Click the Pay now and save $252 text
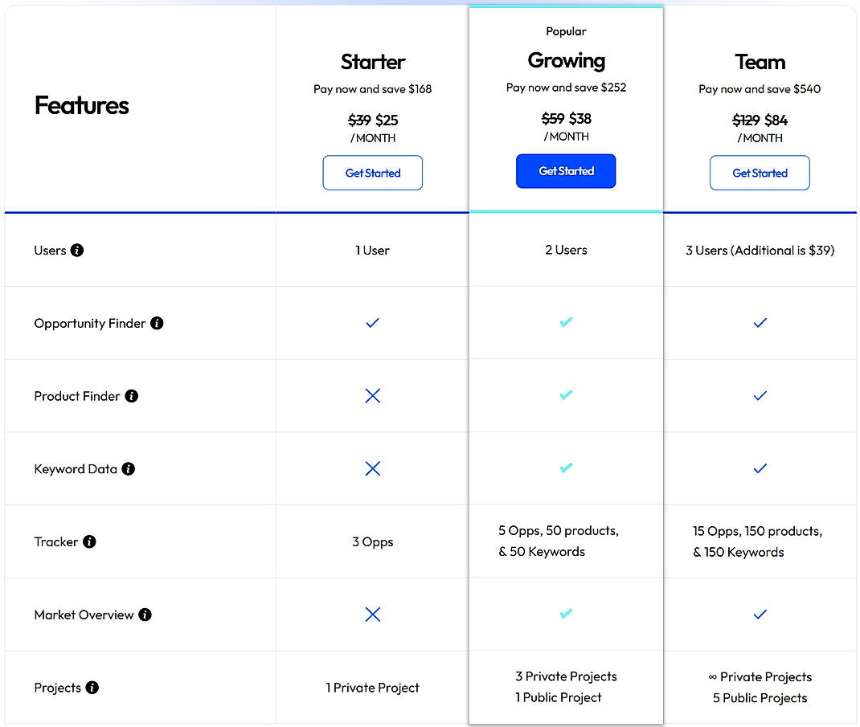 click(x=566, y=88)
